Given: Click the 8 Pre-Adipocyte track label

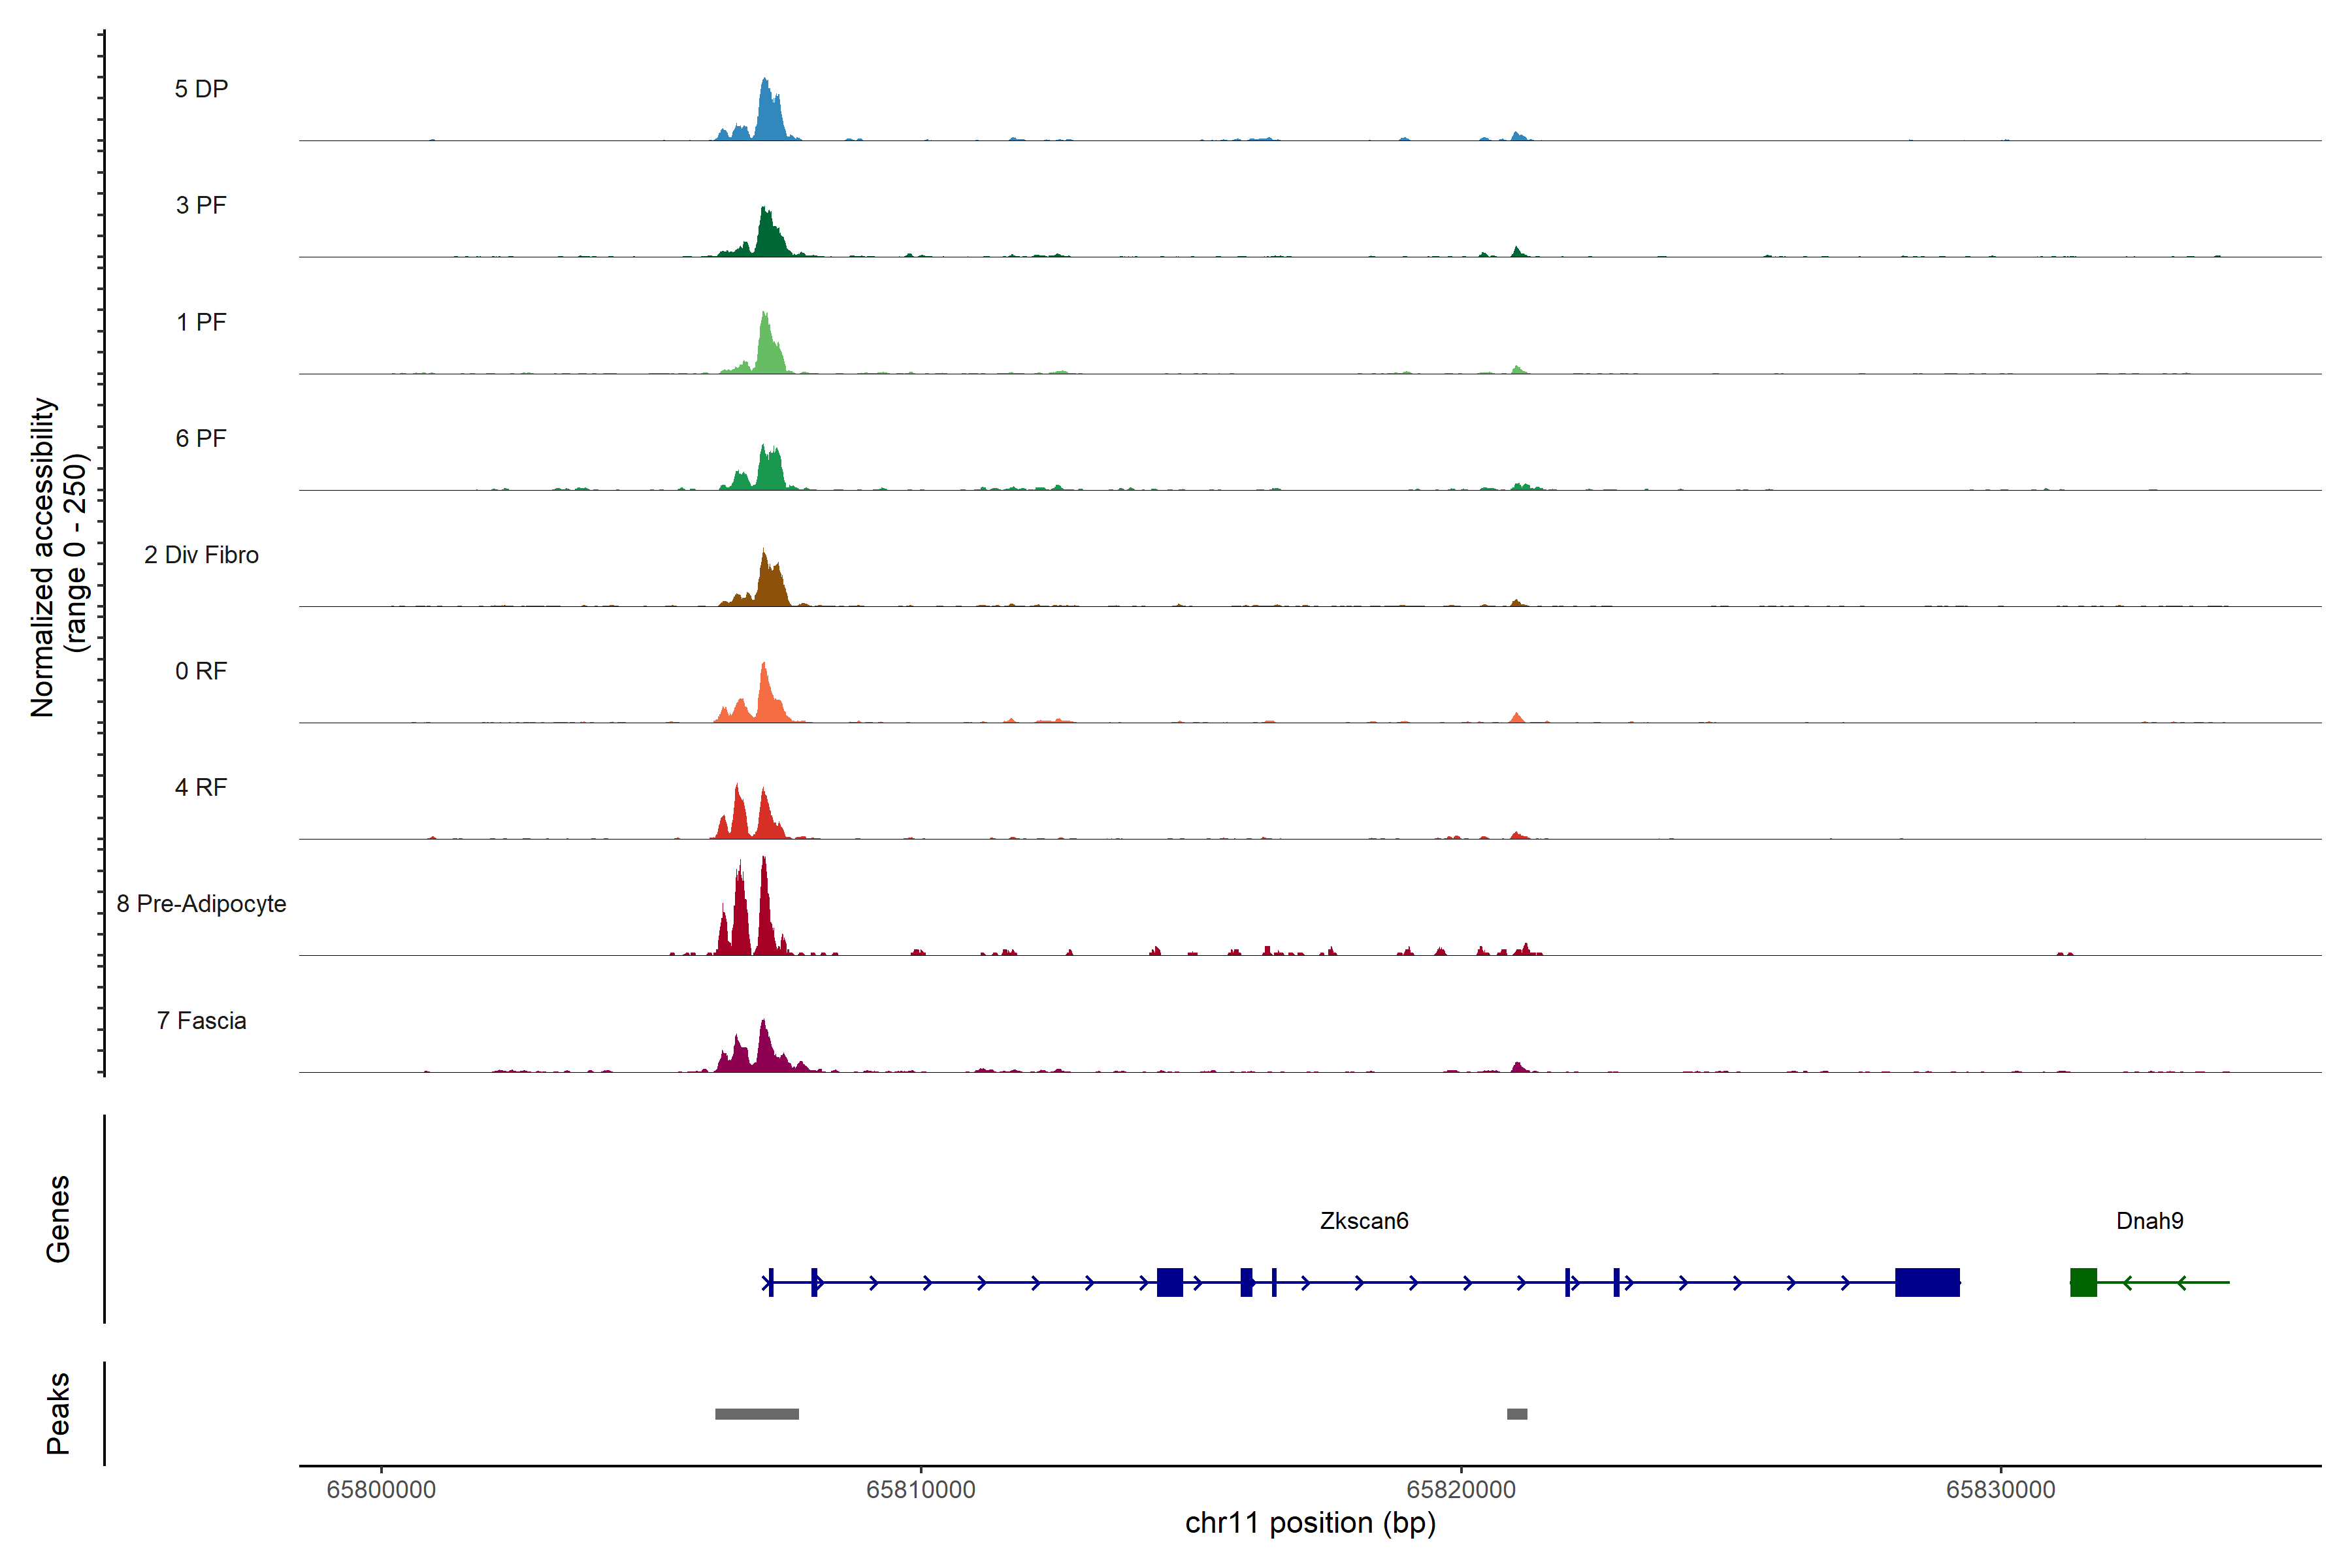Looking at the screenshot, I should tap(201, 904).
